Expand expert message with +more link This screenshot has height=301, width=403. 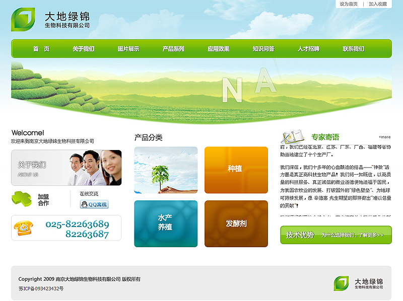[384, 137]
